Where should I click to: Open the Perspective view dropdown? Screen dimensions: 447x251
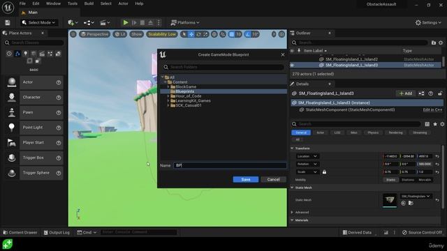point(95,34)
